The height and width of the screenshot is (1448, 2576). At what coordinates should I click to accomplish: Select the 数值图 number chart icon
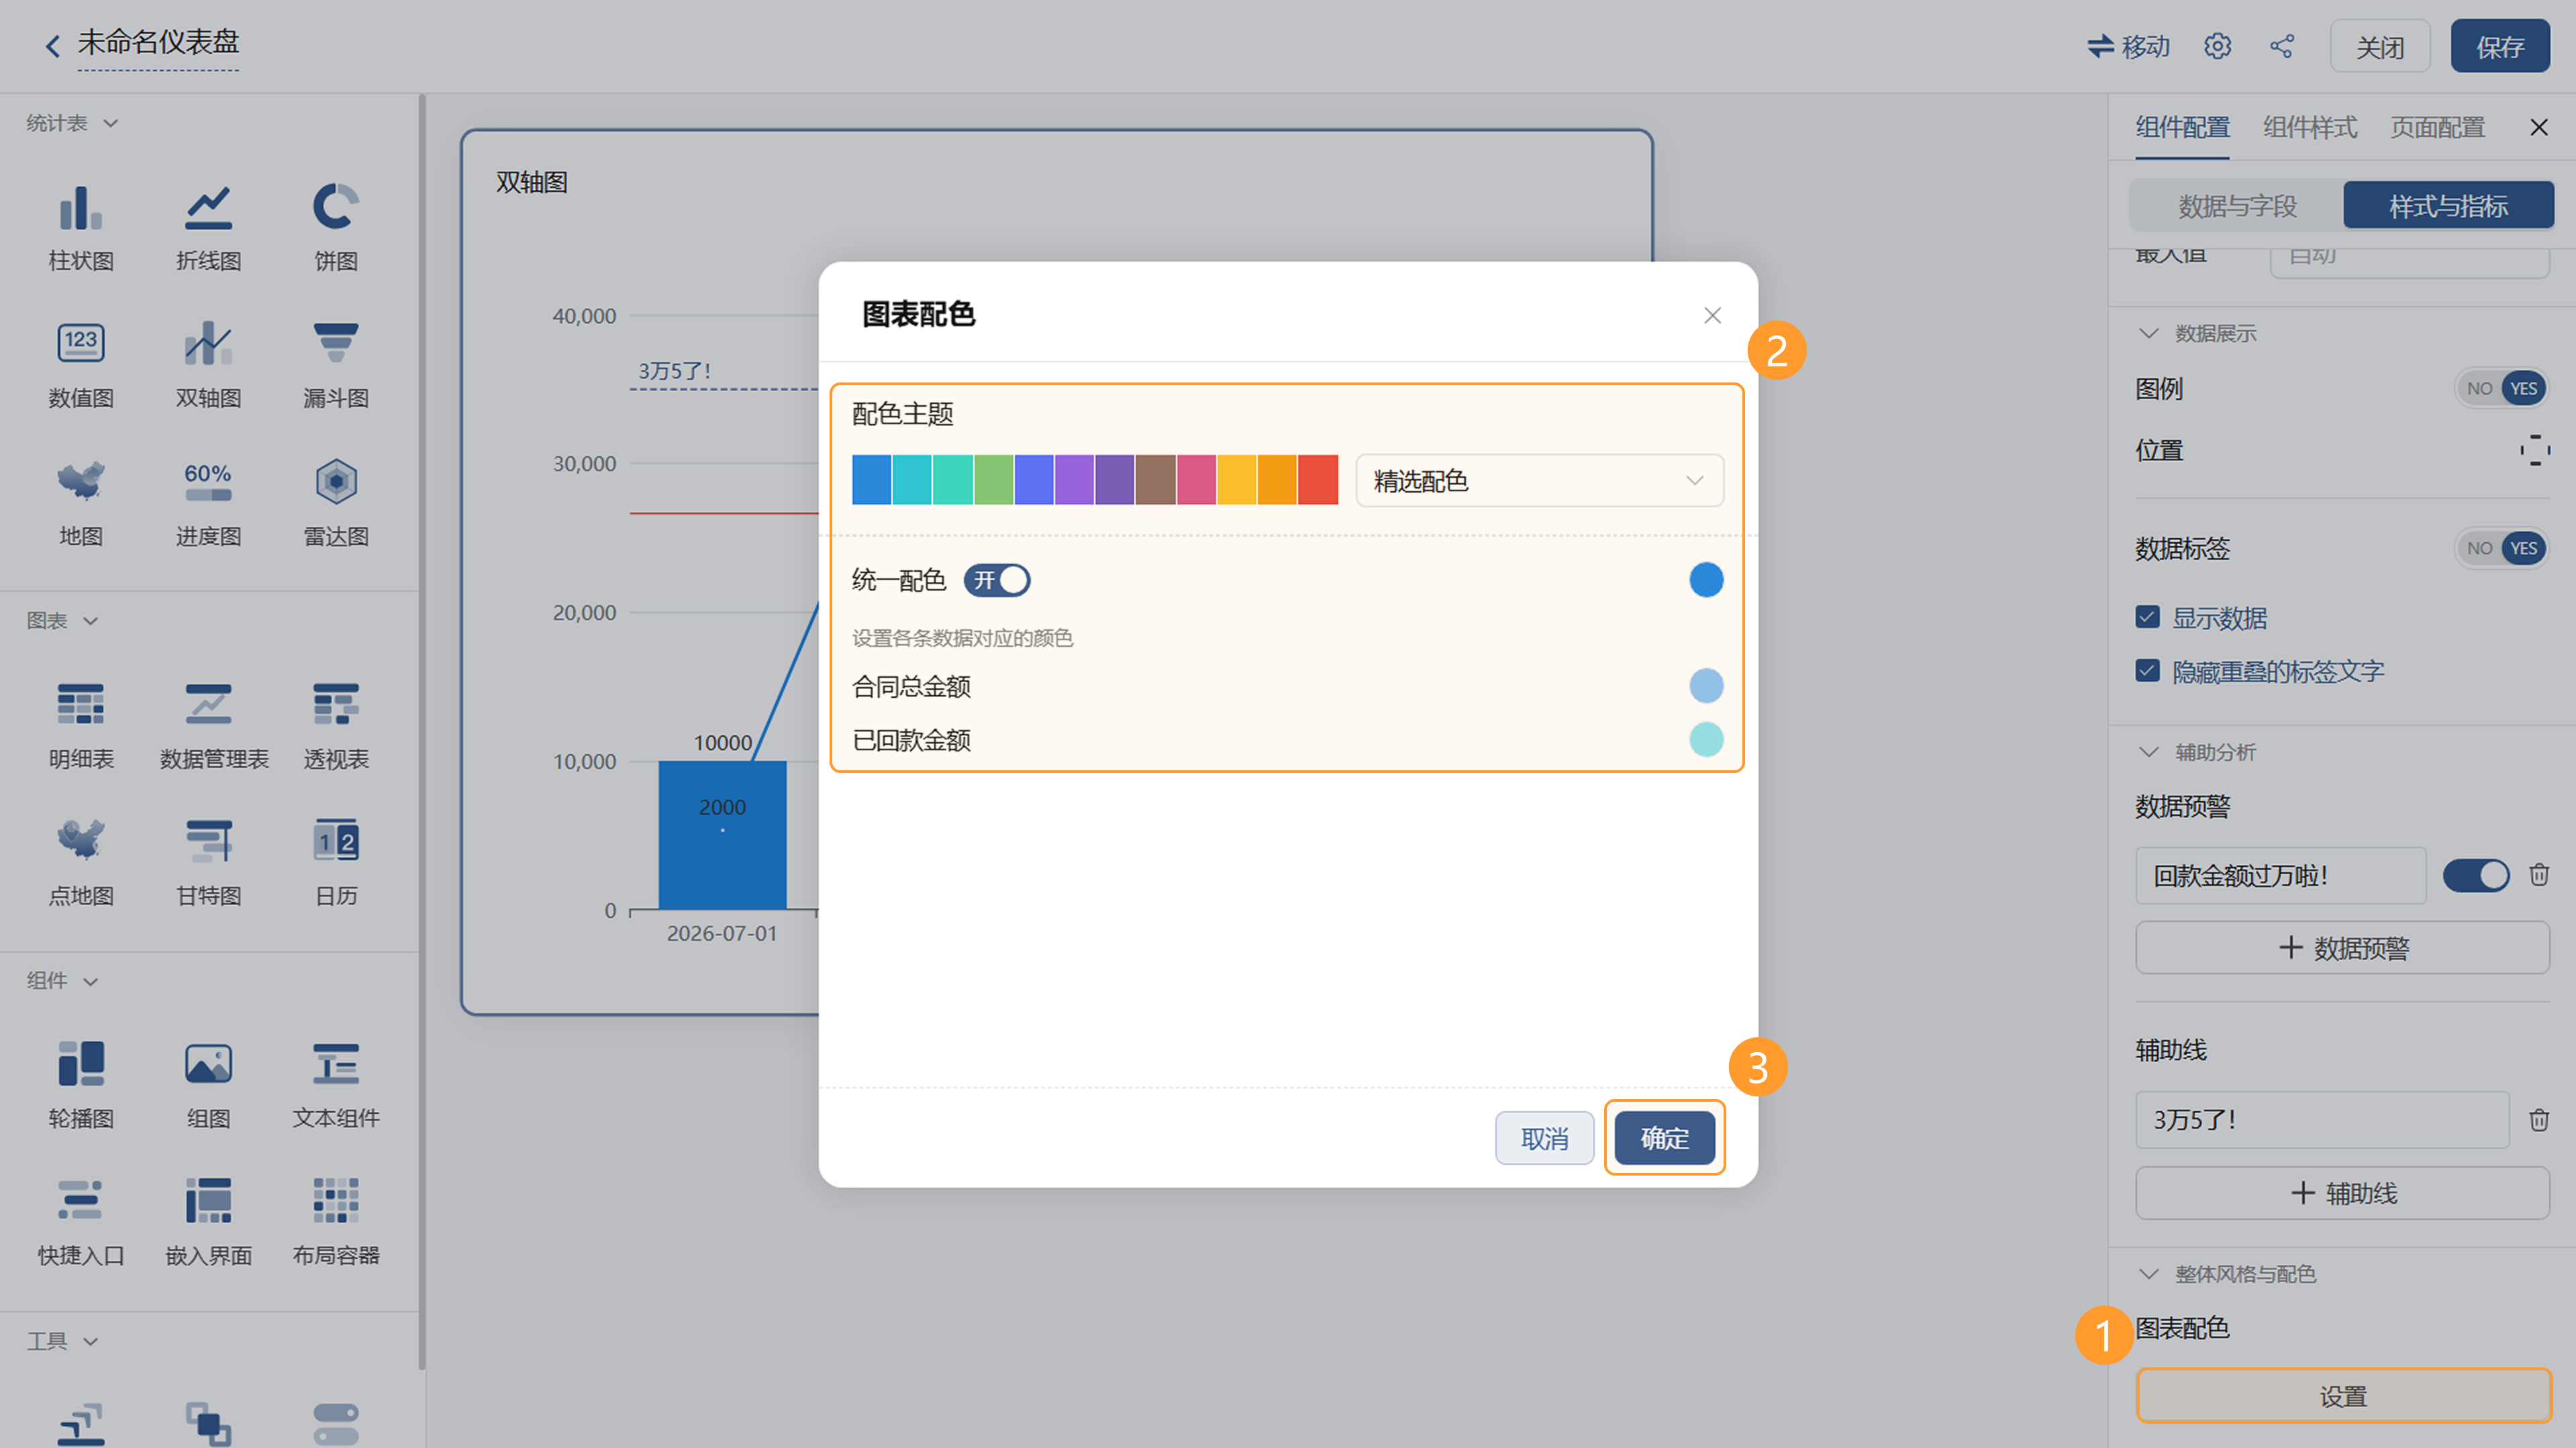pos(81,344)
